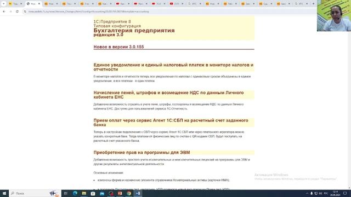The image size is (351, 197).
Task: Show hidden system tray icons
Action: point(307,193)
